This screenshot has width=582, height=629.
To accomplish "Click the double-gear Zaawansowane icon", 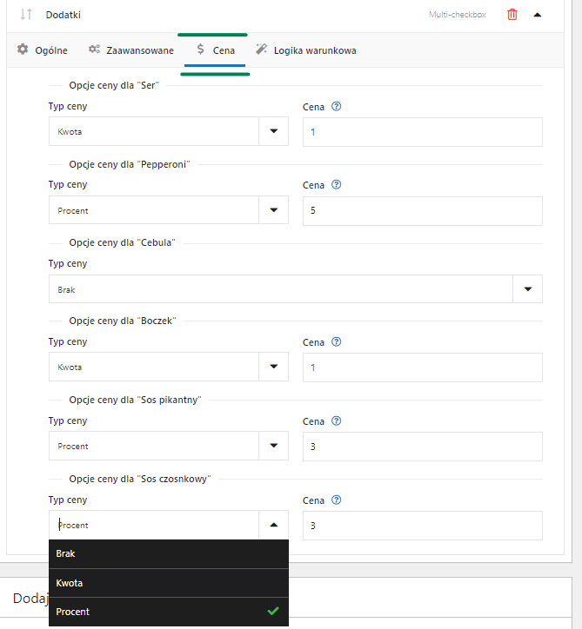I will pyautogui.click(x=94, y=50).
